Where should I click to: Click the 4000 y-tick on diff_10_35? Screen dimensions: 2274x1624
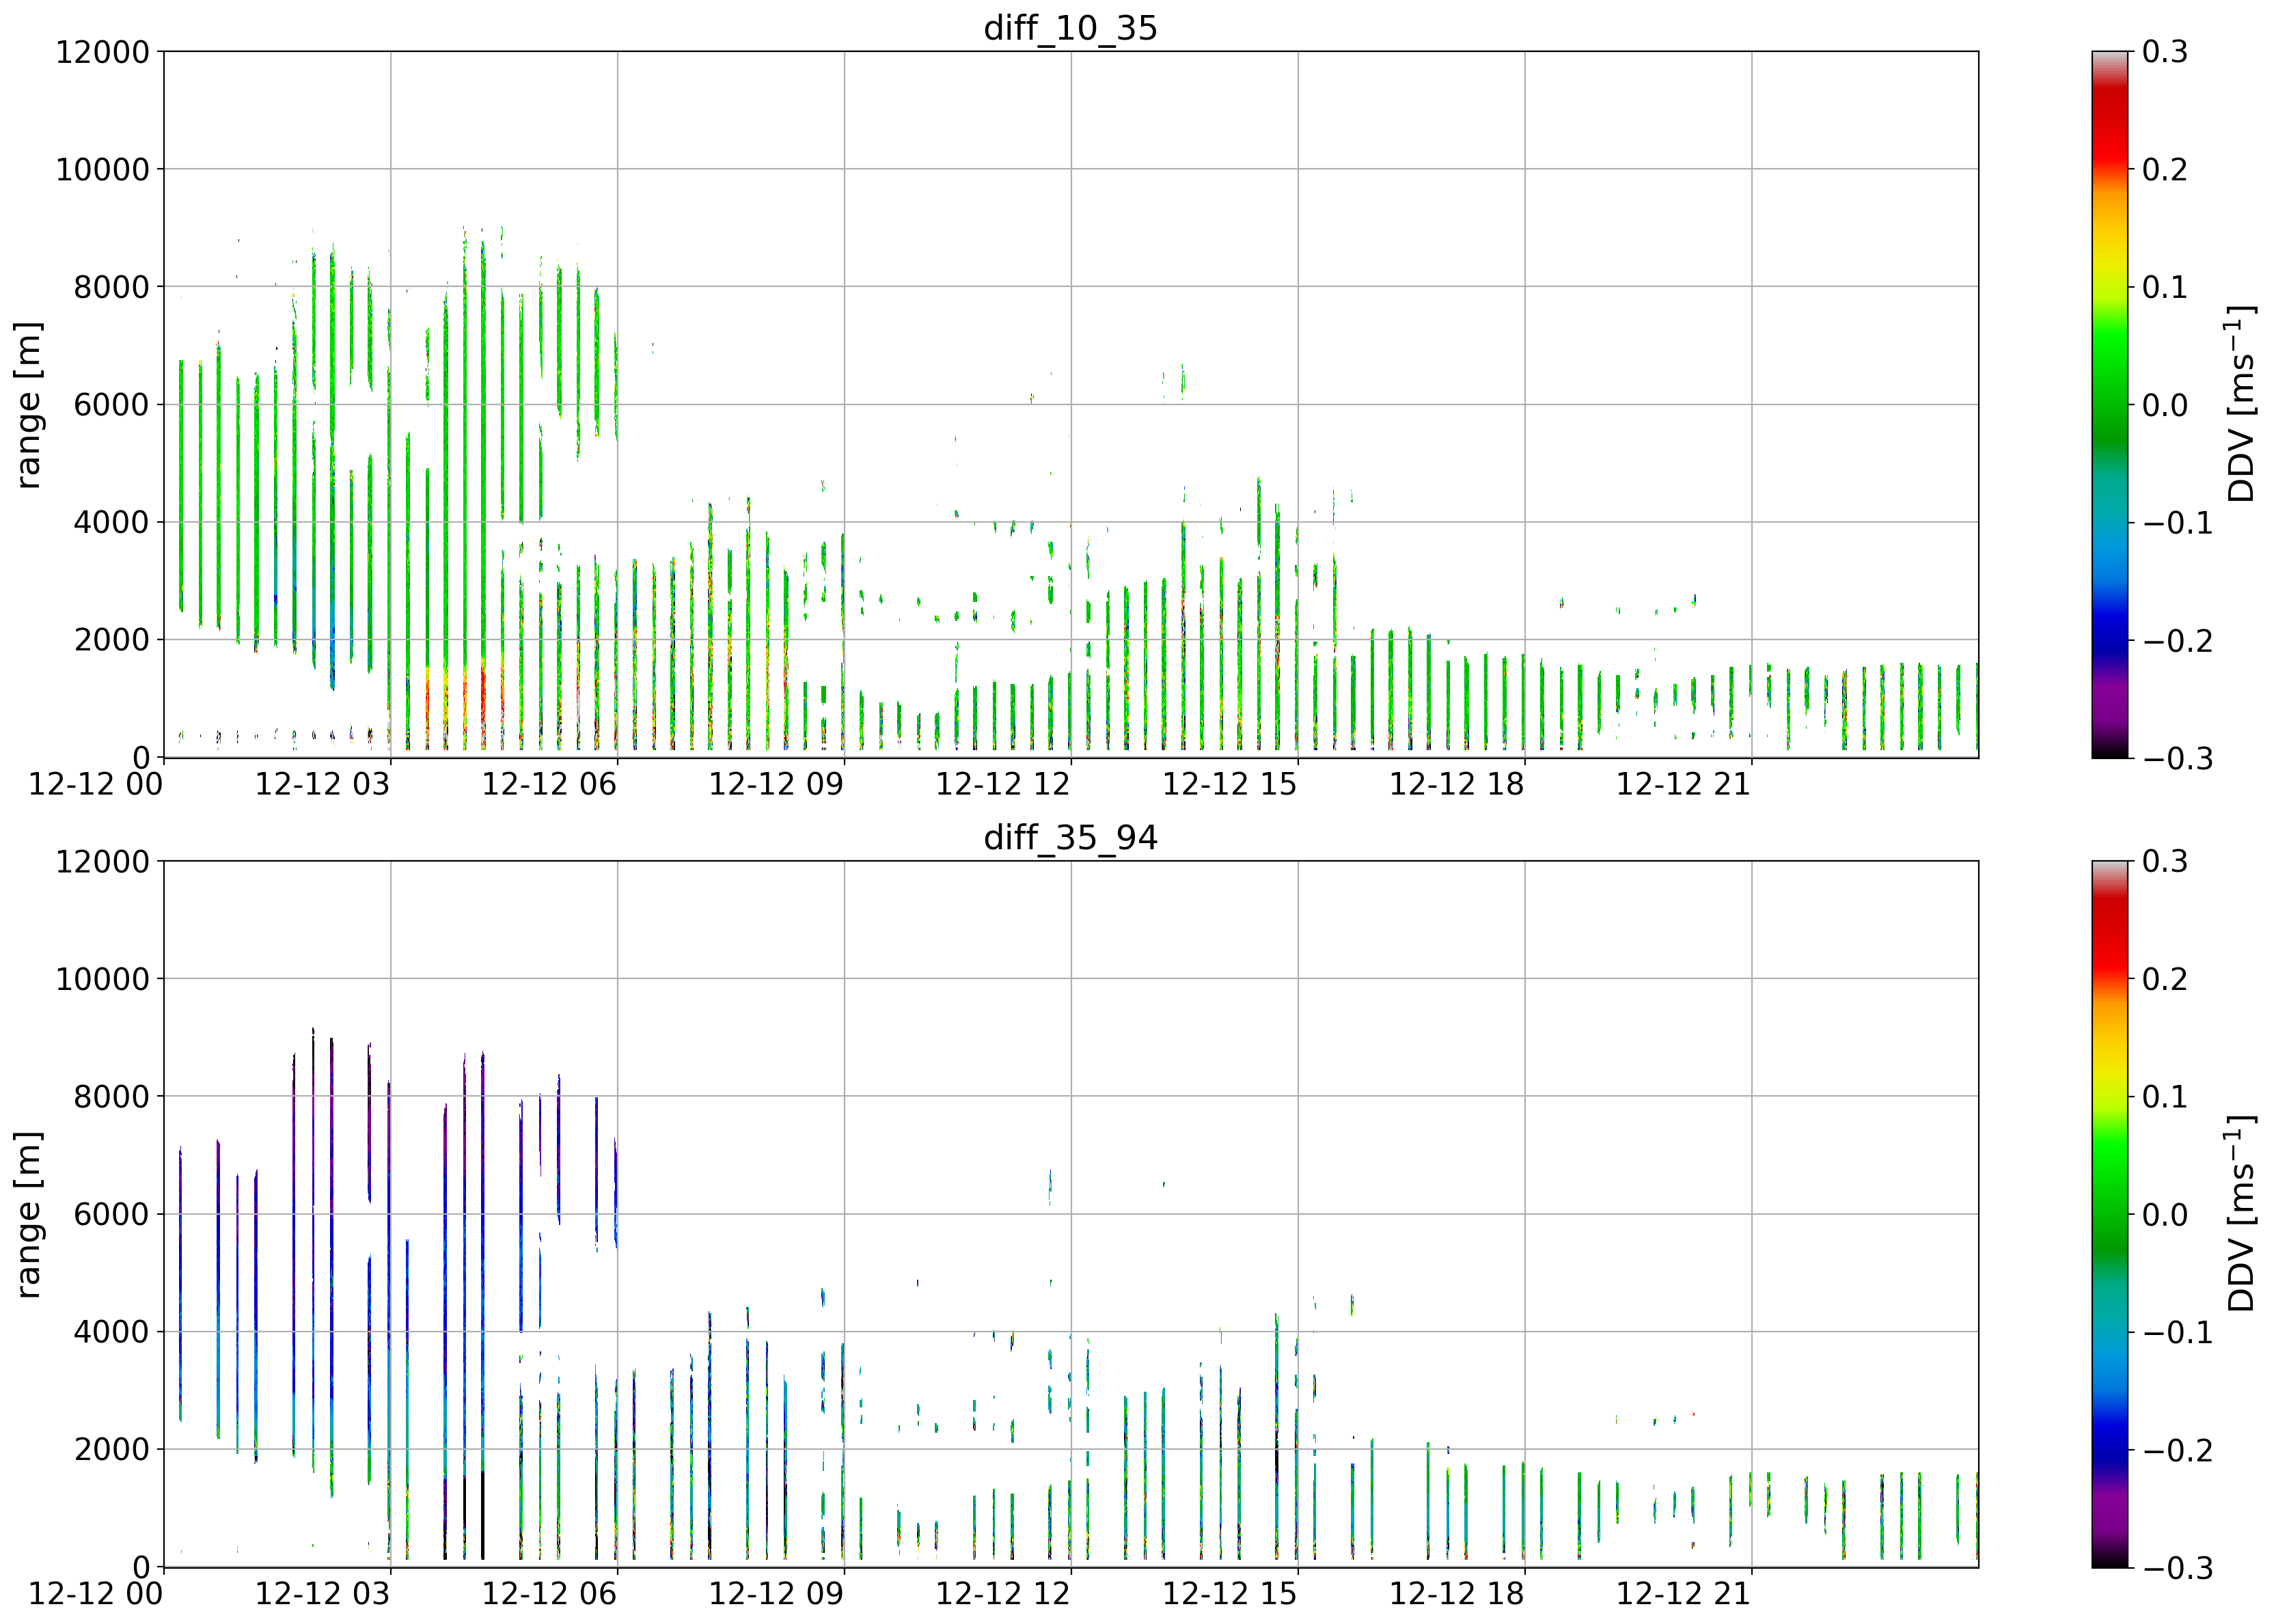pos(111,523)
